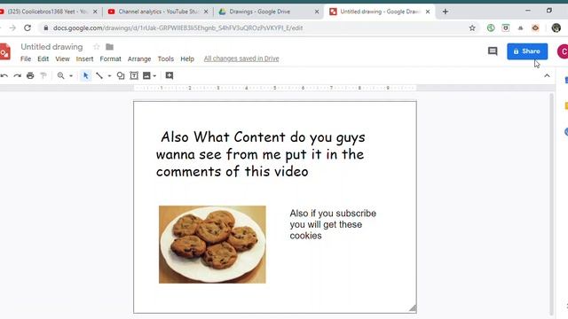Screen dimensions: 568x319
Task: Select the Text box tool
Action: (134, 75)
